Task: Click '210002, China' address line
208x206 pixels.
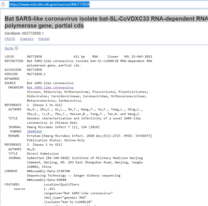Action: coord(39,167)
